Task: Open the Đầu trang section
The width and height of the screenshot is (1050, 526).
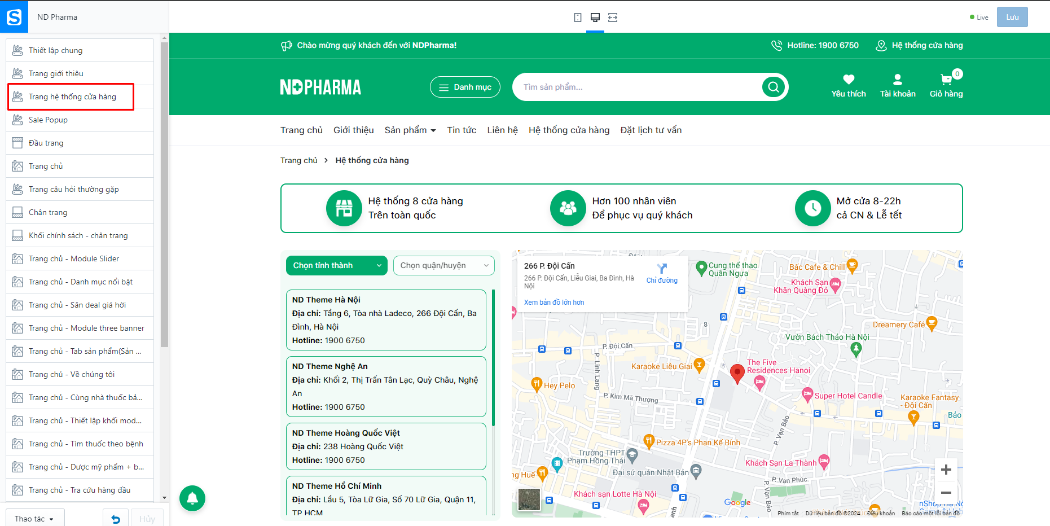Action: [x=80, y=143]
